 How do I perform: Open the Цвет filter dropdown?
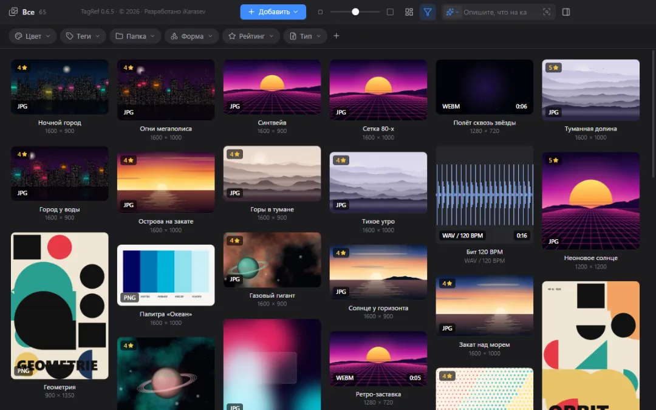point(33,36)
